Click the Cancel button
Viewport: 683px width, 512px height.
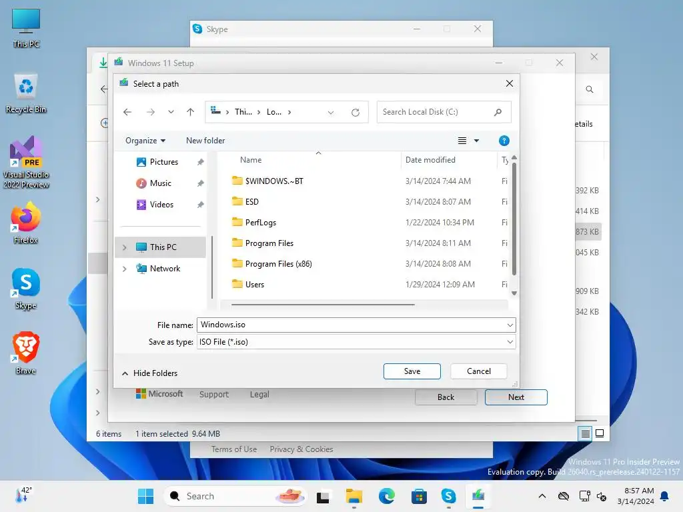pos(479,371)
